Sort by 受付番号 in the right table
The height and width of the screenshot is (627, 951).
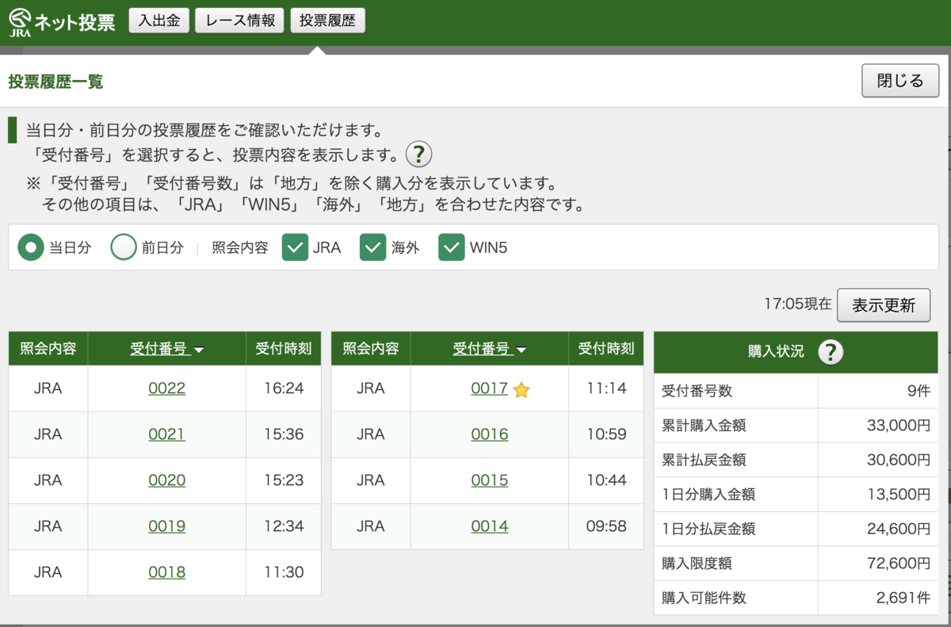(x=490, y=349)
